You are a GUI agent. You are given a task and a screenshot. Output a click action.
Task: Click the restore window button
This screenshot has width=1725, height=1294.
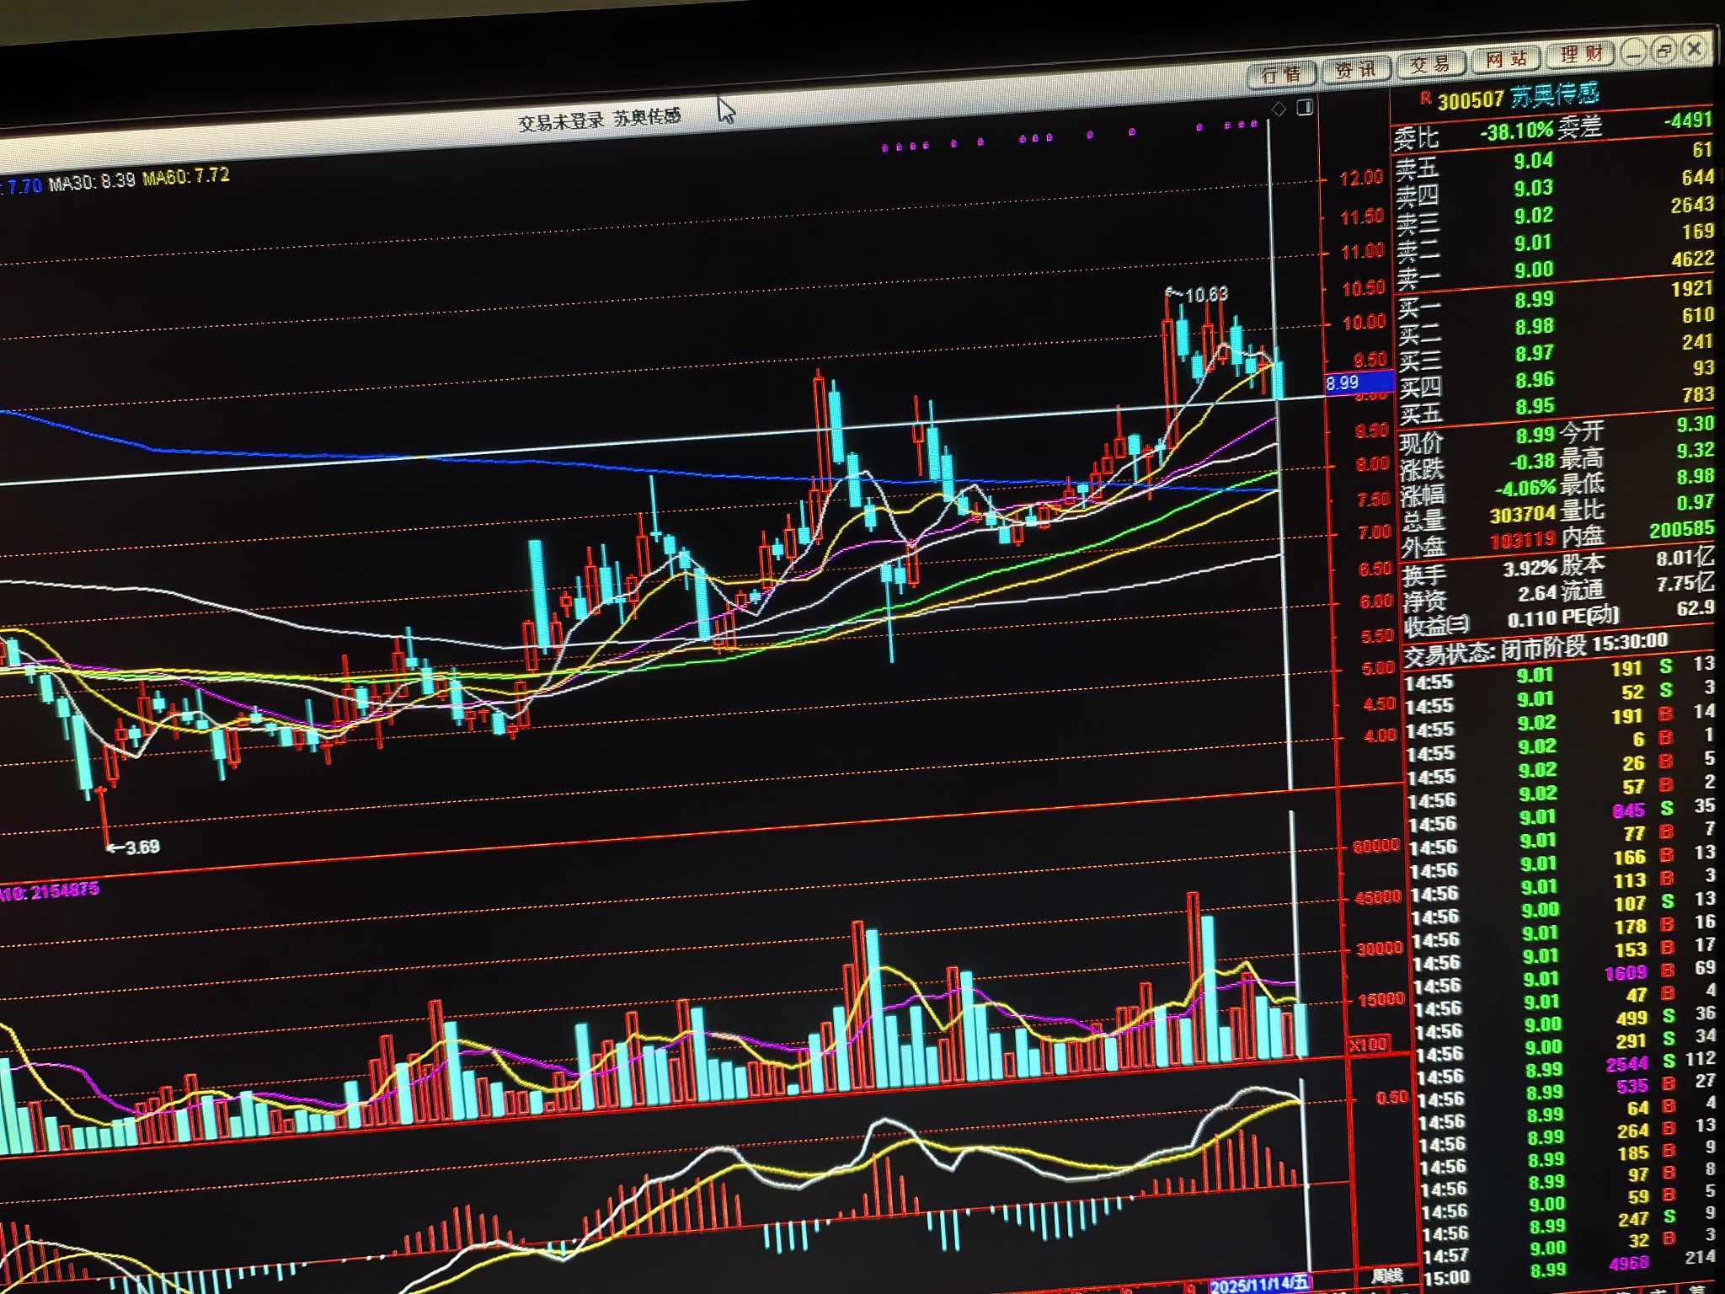click(1664, 51)
